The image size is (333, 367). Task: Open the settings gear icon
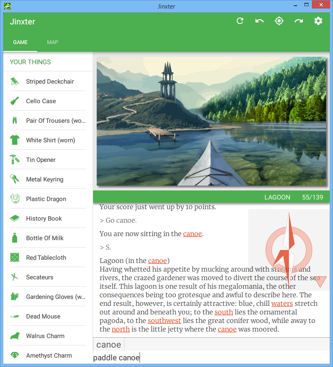coord(318,21)
